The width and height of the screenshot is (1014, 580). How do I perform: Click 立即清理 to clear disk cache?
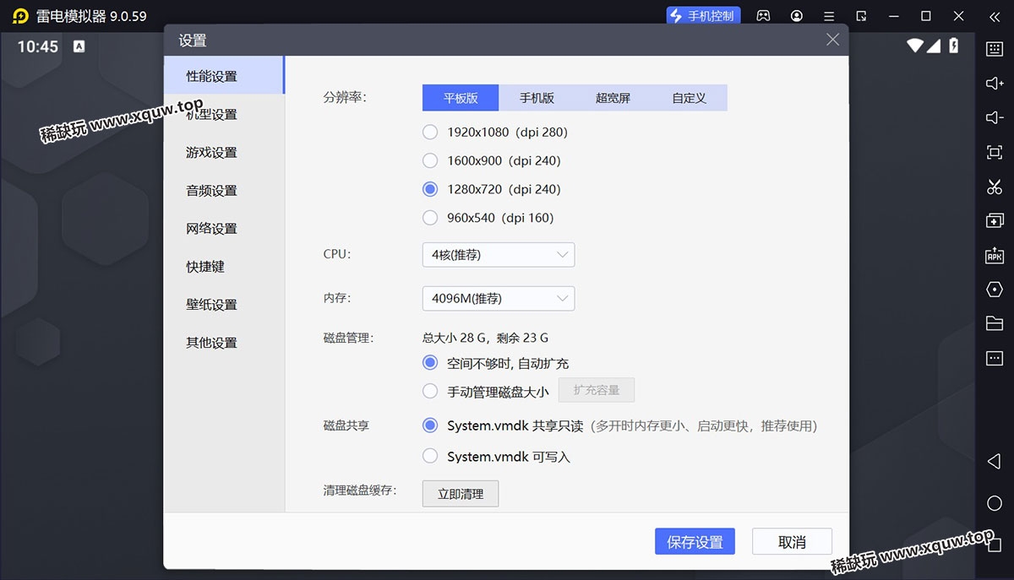(x=461, y=495)
